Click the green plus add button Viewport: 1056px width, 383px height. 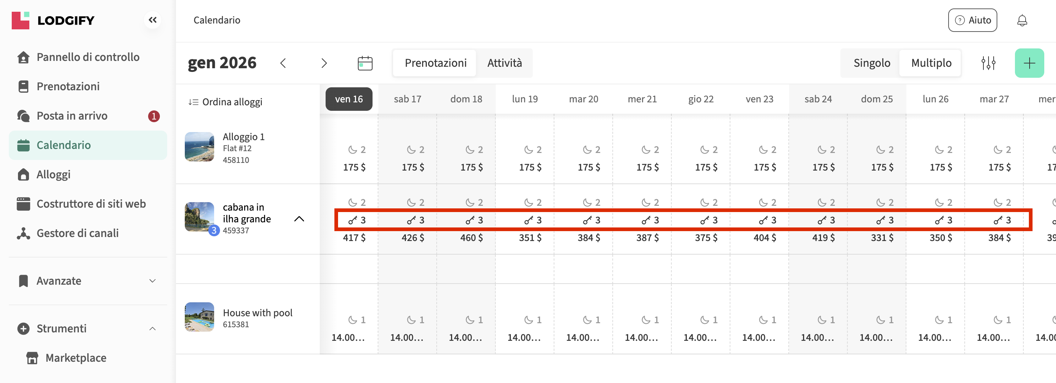[1029, 63]
